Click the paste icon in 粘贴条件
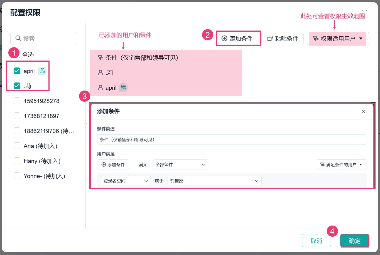The height and width of the screenshot is (255, 380). pos(270,38)
